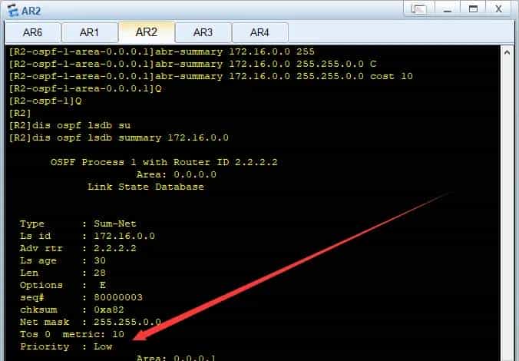Select the AR2 tab
Screen dimensions: 519x361
coord(147,31)
